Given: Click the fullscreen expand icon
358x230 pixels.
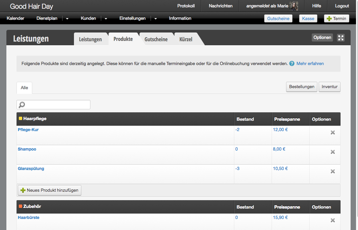Looking at the screenshot, I should click(x=341, y=38).
